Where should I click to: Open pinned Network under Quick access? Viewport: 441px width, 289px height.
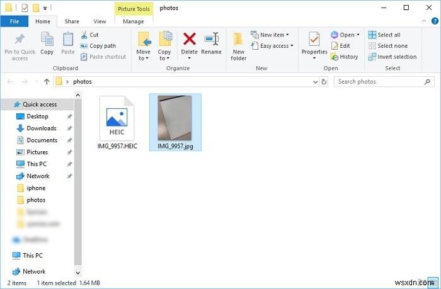pyautogui.click(x=38, y=176)
